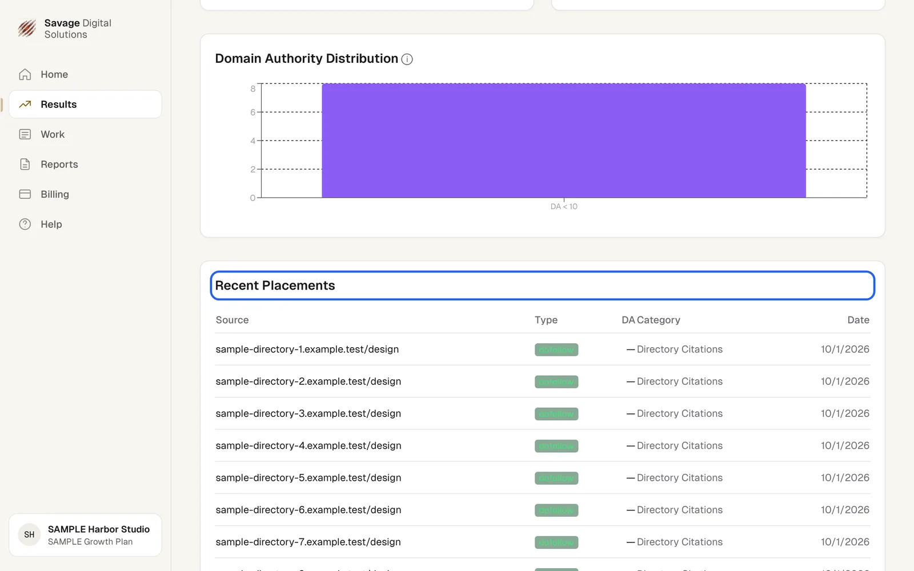This screenshot has width=914, height=571.
Task: Click the Billing card icon
Action: pos(25,194)
